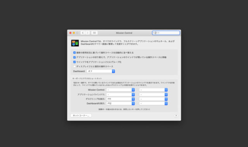The width and height of the screenshot is (248, 147).
Task: Open the Mission Control mouse shortcut dropdown
Action: [153, 90]
